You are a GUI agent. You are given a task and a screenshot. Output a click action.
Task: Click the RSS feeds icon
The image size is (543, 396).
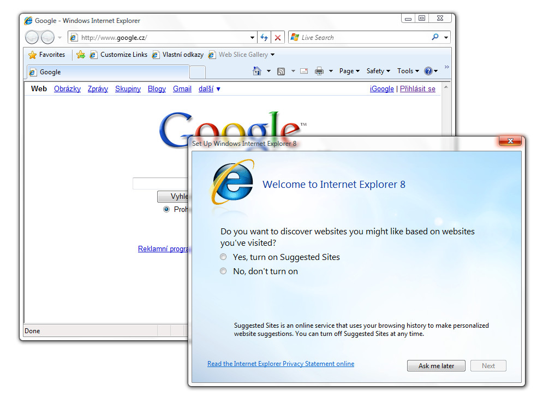pyautogui.click(x=281, y=72)
